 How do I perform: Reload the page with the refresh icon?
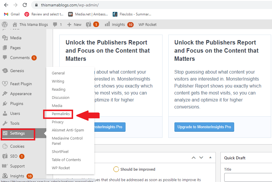pos(25,5)
